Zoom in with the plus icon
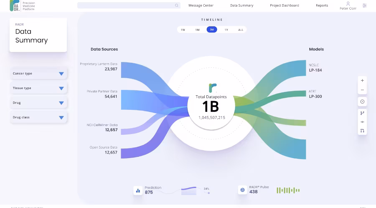Viewport: 376px width, 208px height. tap(362, 80)
